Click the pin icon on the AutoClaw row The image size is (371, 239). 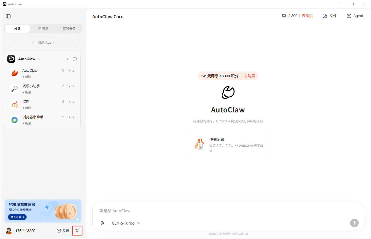(63, 71)
